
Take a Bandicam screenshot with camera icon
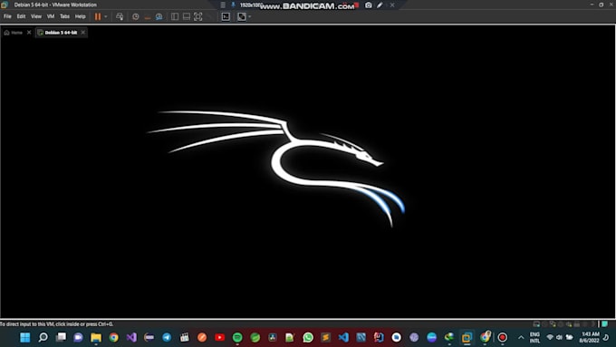pos(368,5)
